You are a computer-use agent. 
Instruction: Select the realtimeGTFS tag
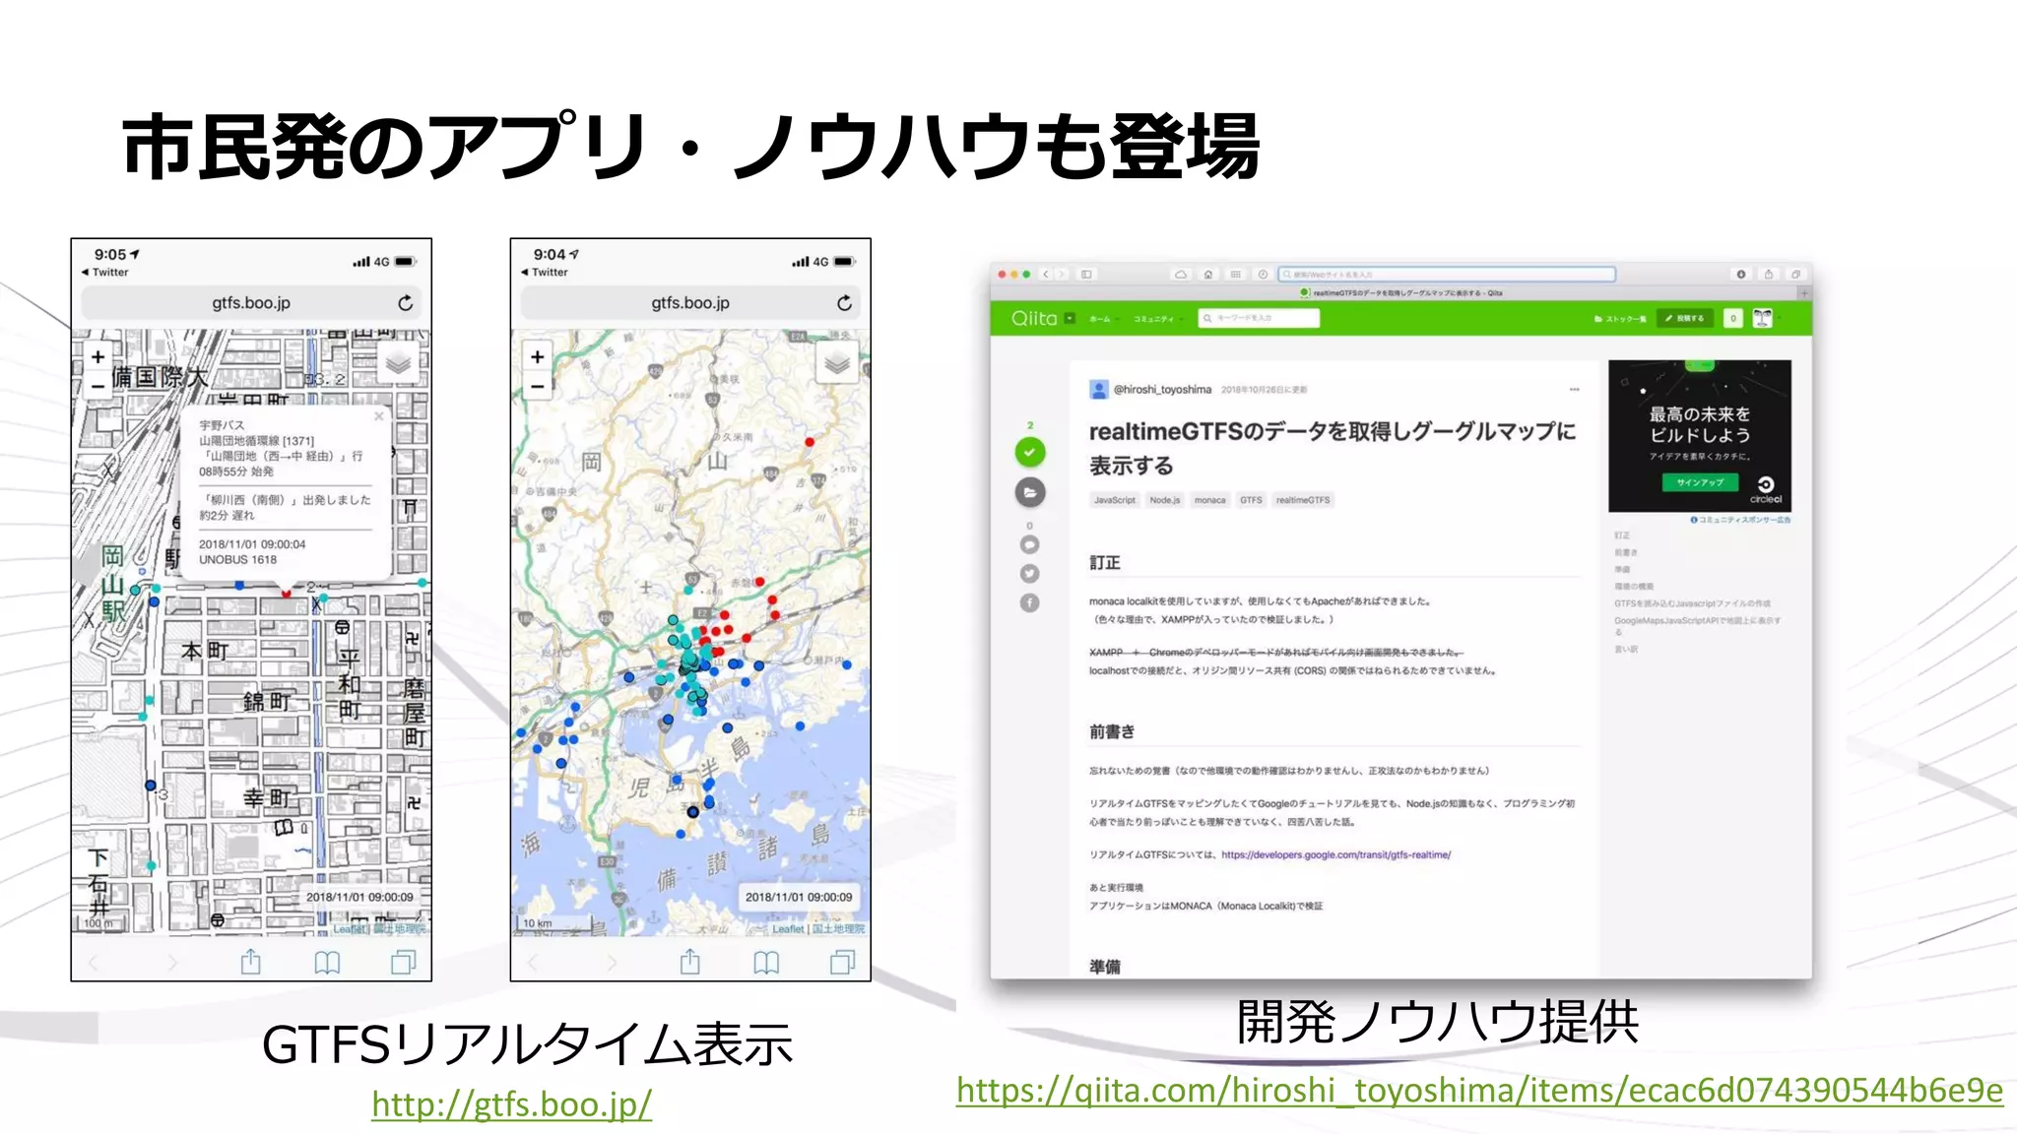[1303, 500]
